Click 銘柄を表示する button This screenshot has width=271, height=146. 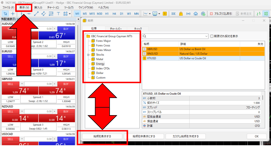pos(102,136)
